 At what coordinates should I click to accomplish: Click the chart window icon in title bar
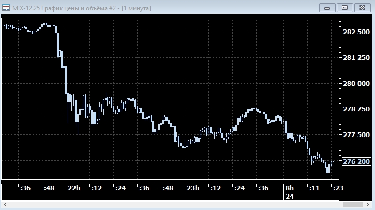6,7
